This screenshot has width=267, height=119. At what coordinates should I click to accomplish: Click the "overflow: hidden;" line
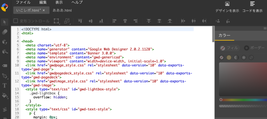click(50, 97)
